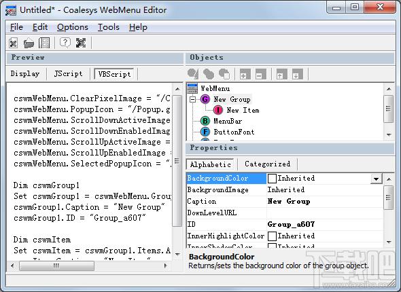Screen dimensions: 401x292
Task: Click the properties list scroll up arrow
Action: [x=389, y=179]
